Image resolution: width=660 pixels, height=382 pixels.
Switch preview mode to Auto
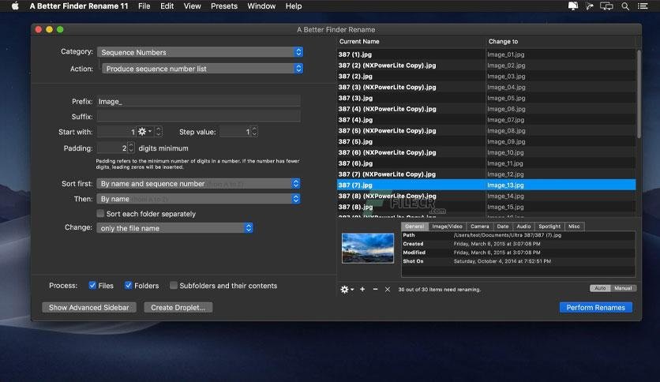600,288
